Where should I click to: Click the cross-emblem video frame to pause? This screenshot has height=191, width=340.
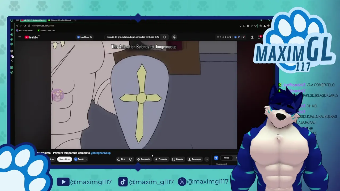144,95
